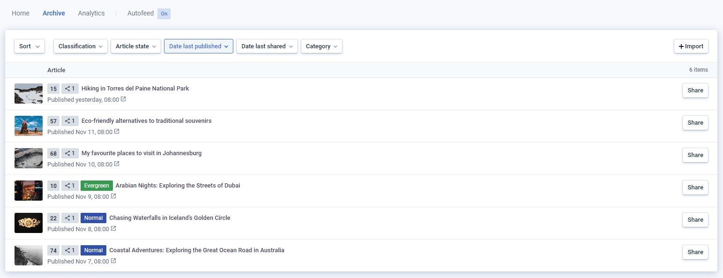The height and width of the screenshot is (278, 723).
Task: Go to the Home tab
Action: [21, 13]
